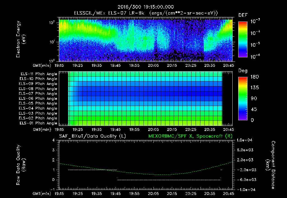
Task: Click the 1.0e+04 right axis tick label
Action: 244,140
